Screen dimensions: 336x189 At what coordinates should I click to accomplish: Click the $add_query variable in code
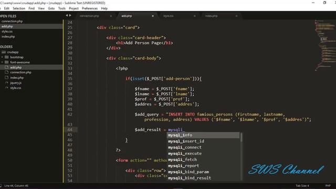147,114
